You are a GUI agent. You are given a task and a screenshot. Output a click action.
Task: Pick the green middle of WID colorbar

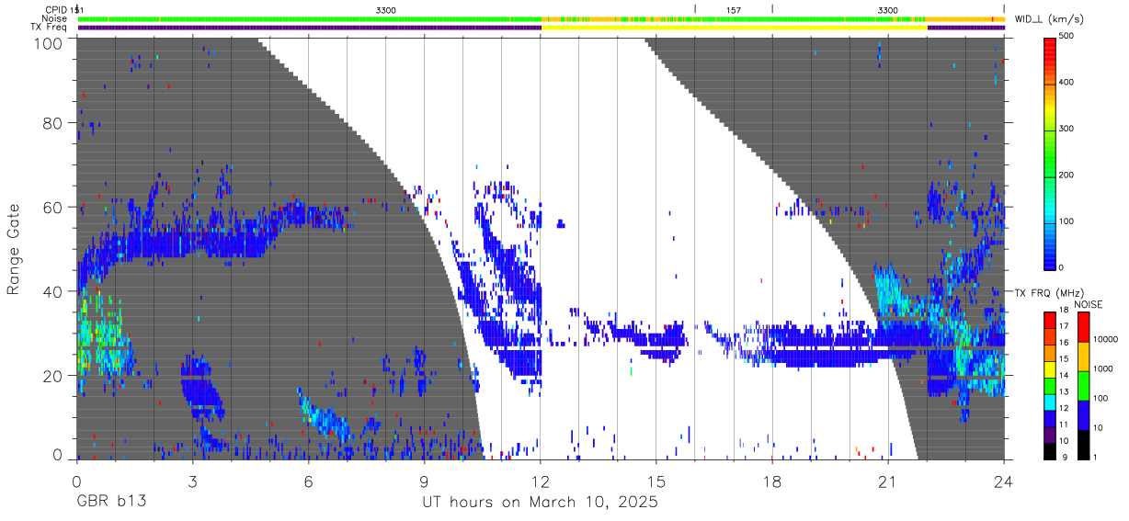(x=1050, y=152)
